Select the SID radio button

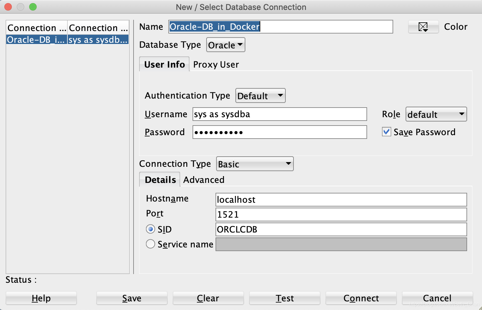point(151,229)
